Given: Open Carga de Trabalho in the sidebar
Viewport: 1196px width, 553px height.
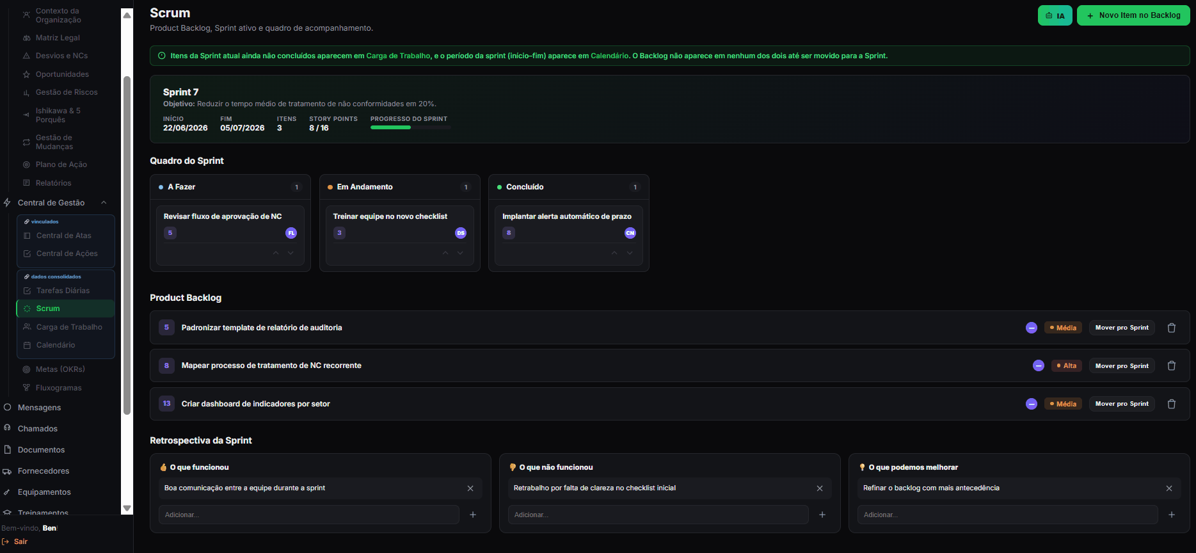Looking at the screenshot, I should pos(66,327).
